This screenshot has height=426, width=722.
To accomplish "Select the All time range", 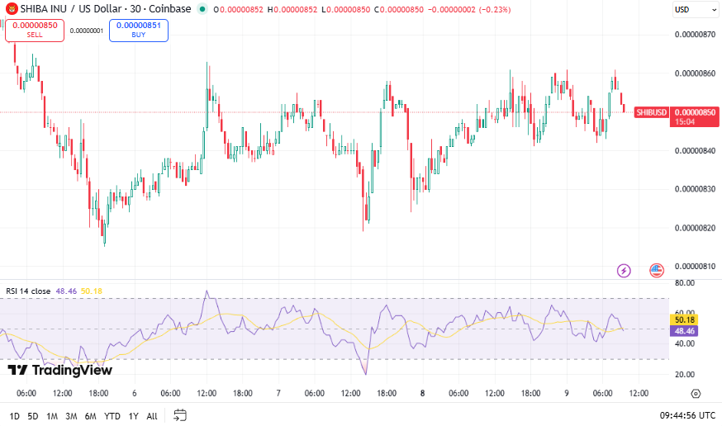I will [151, 416].
